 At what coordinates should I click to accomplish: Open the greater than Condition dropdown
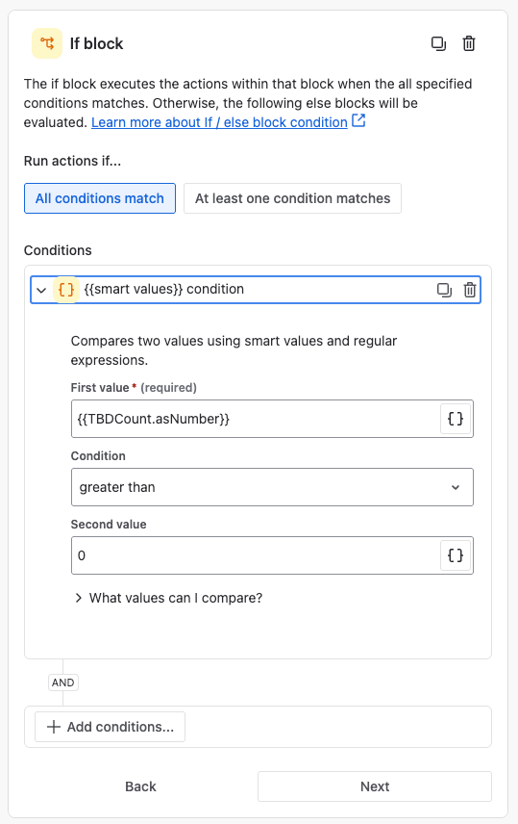coord(272,487)
